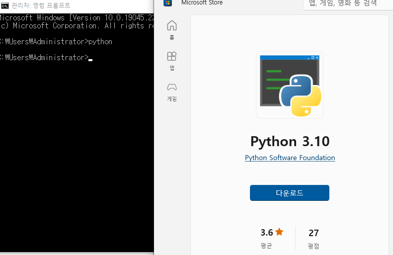Click the 27 ratings count

point(314,233)
